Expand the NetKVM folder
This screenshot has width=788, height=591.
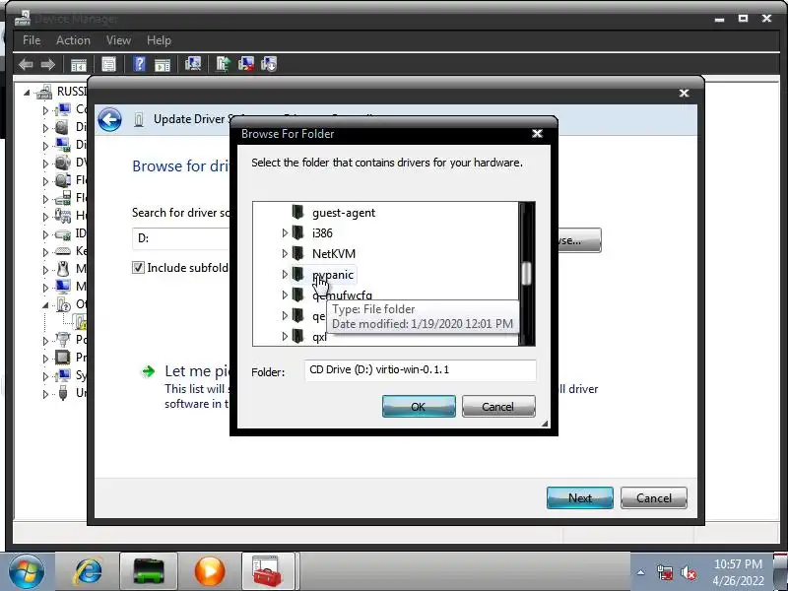coord(285,253)
